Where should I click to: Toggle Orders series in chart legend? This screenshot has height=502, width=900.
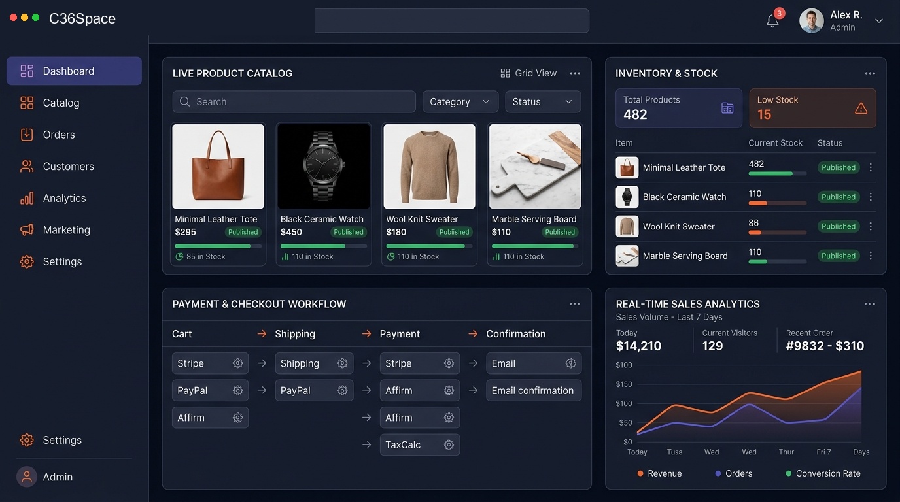coord(734,473)
